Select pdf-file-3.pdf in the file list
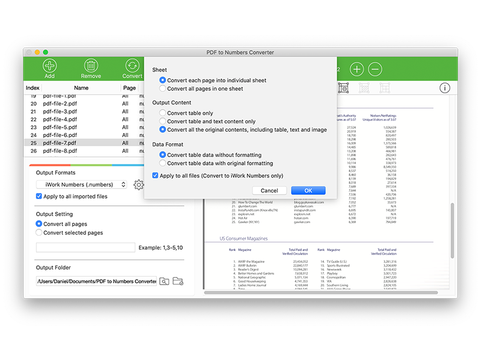 (84, 111)
